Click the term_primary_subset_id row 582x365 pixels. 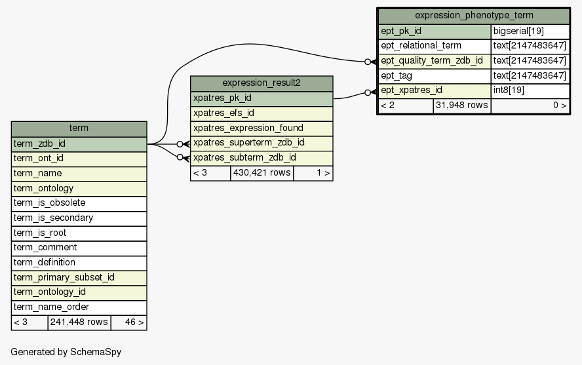[79, 277]
